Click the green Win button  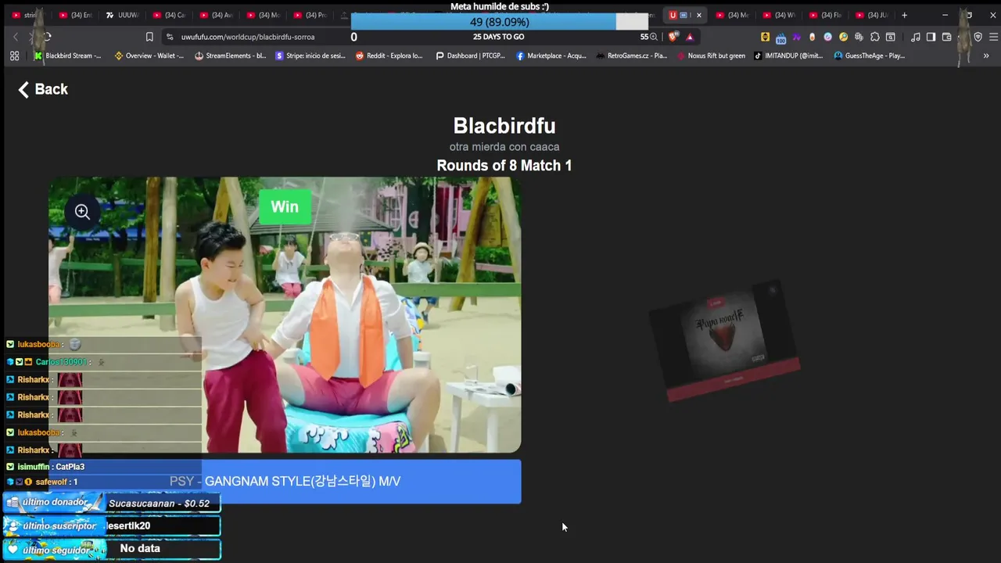click(285, 206)
